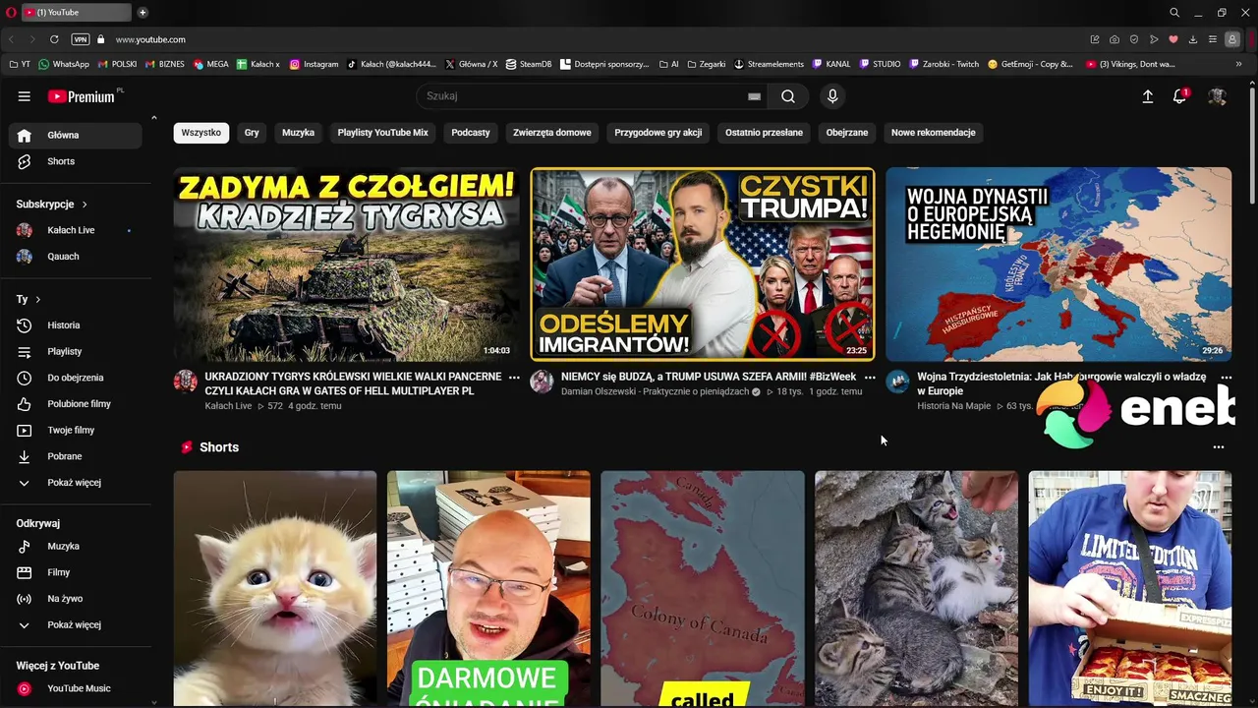Image resolution: width=1258 pixels, height=708 pixels.
Task: Open SteamDB bookmark
Action: point(529,64)
